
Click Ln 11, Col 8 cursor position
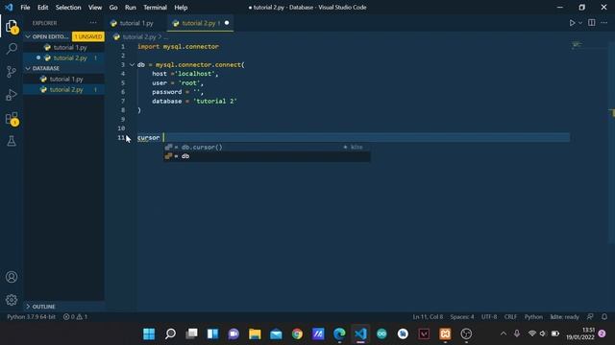pyautogui.click(x=428, y=316)
